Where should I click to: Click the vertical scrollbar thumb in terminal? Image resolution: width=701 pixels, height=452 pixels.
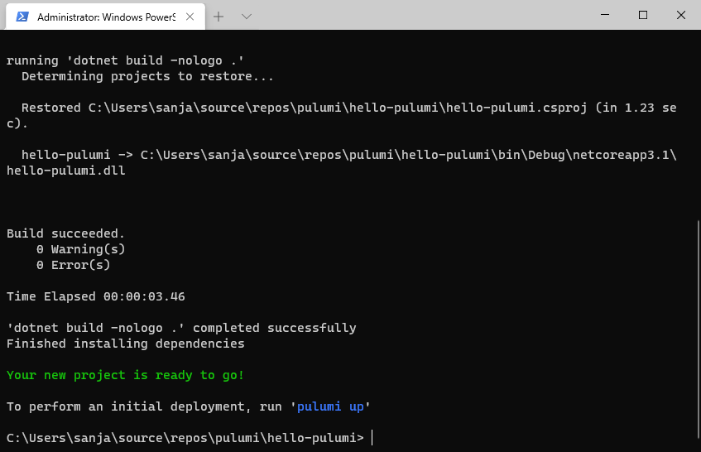pyautogui.click(x=698, y=330)
